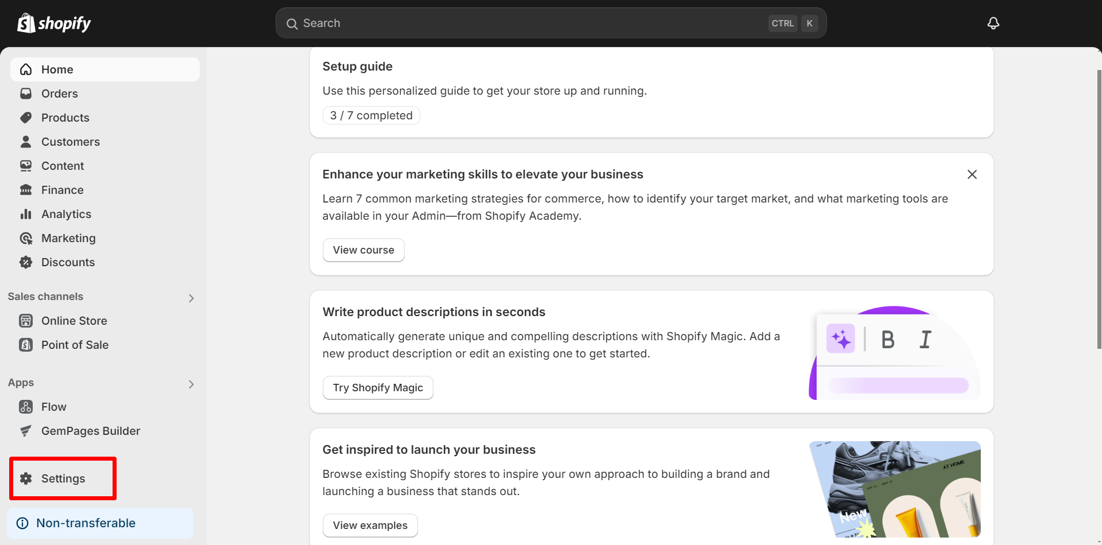
Task: Dismiss the marketing skills card
Action: point(972,174)
